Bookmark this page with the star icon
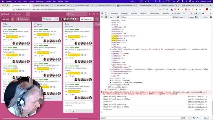 tap(167, 9)
